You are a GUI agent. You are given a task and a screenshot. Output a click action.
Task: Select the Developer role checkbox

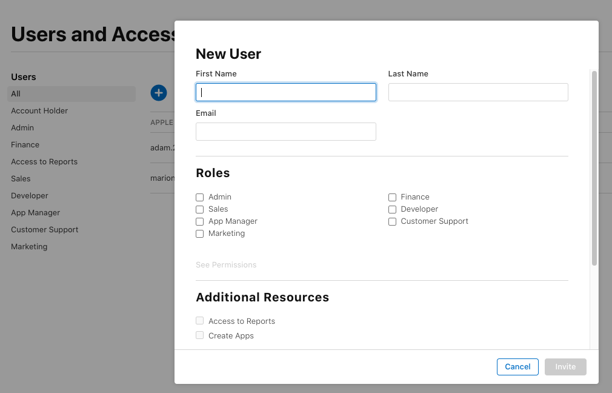pyautogui.click(x=392, y=209)
